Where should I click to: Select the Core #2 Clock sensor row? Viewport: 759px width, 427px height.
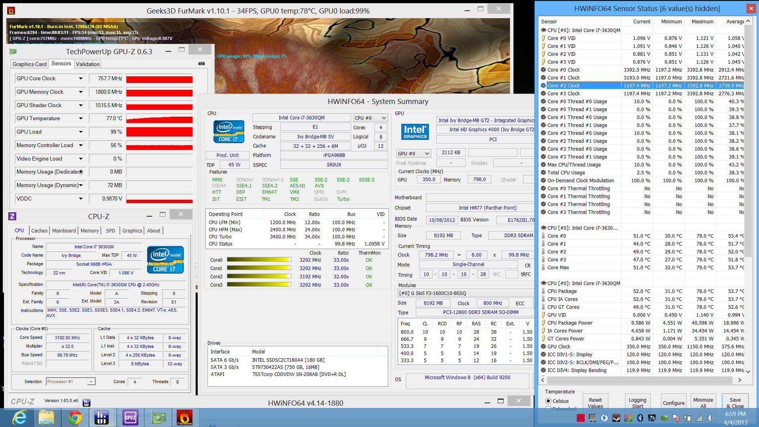pos(642,85)
